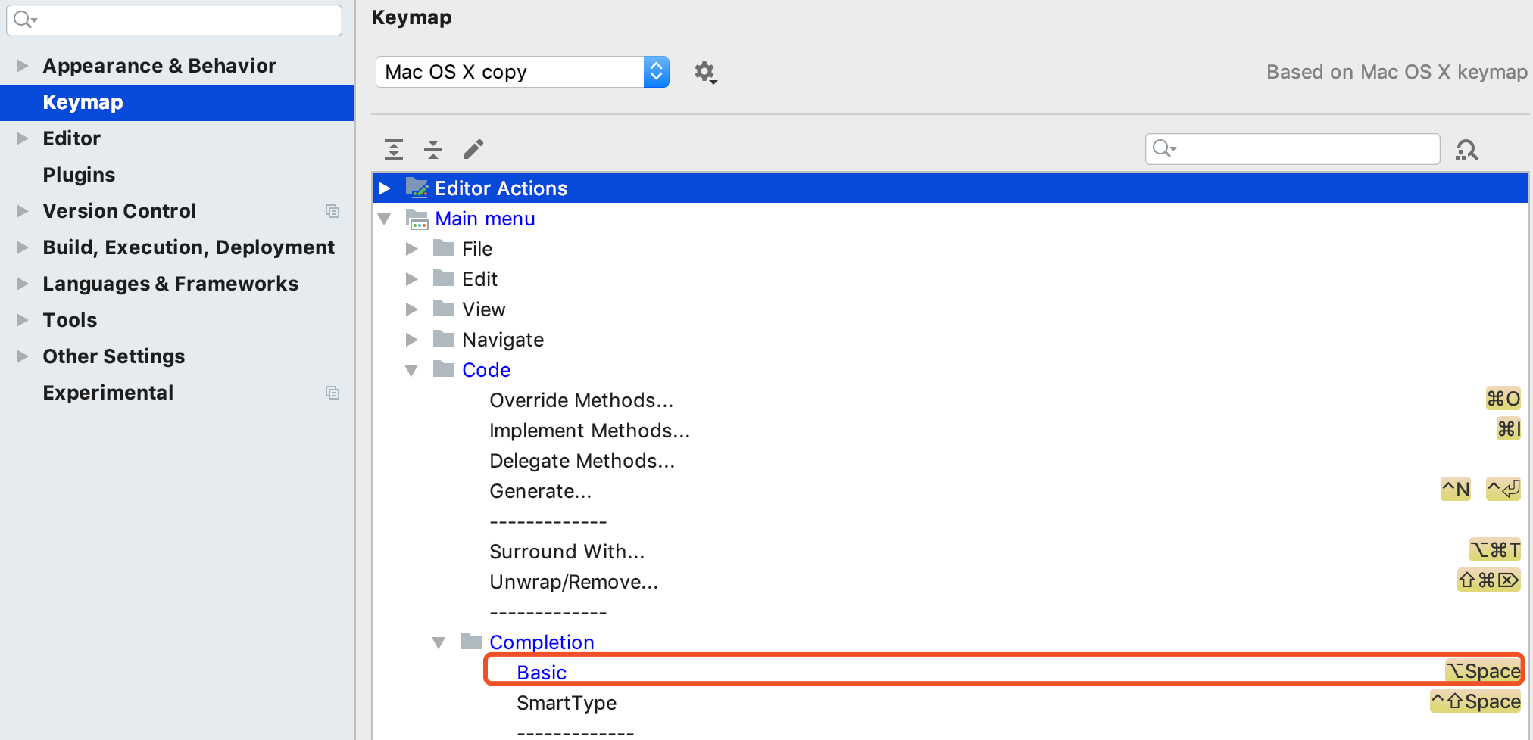Expand the Version Control section arrow
The image size is (1533, 740).
23,211
